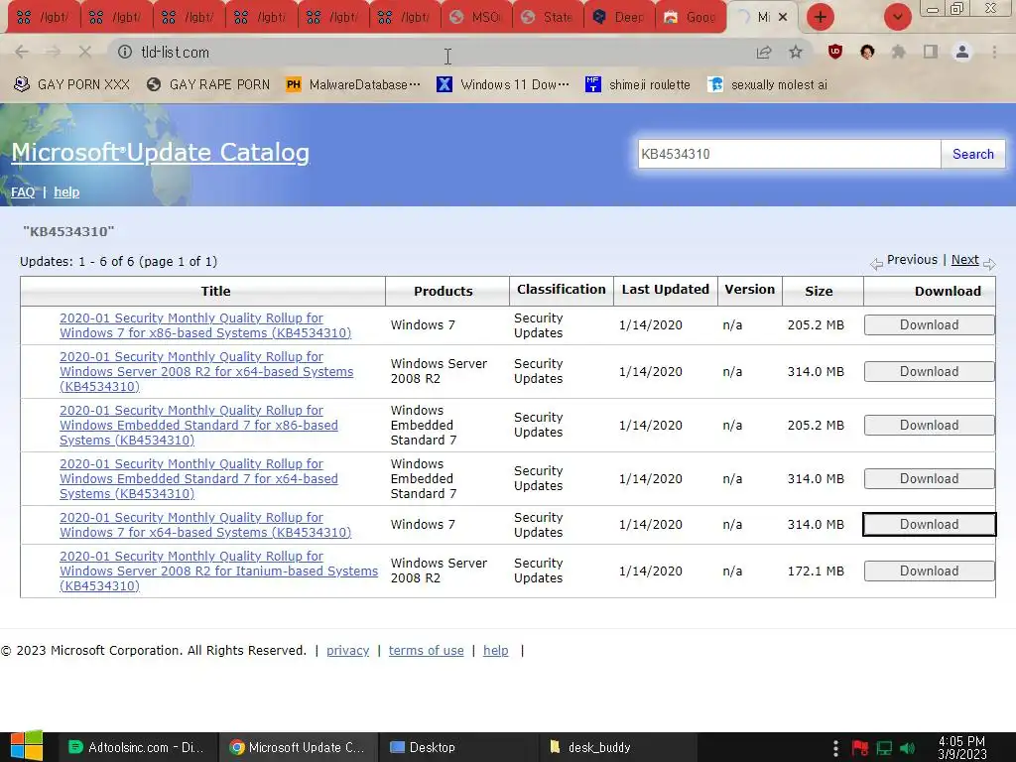Click the taskbar clock showing 4:05 PM
The image size is (1016, 762).
point(961,748)
